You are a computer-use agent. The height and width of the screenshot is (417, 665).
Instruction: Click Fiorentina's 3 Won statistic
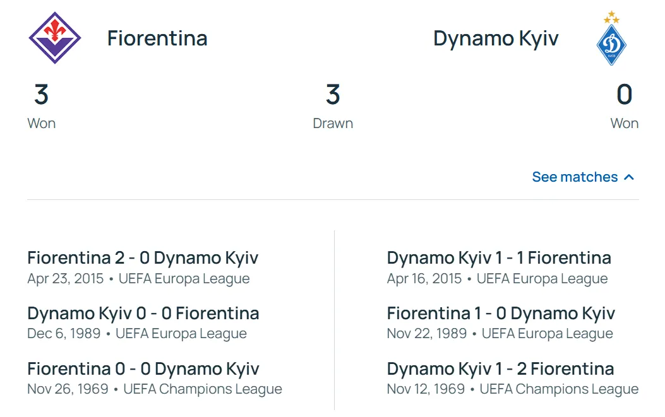tap(42, 105)
